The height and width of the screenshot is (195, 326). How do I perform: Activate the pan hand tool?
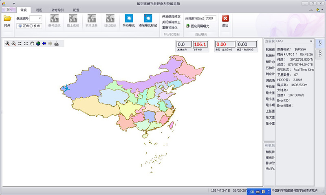click(x=32, y=43)
